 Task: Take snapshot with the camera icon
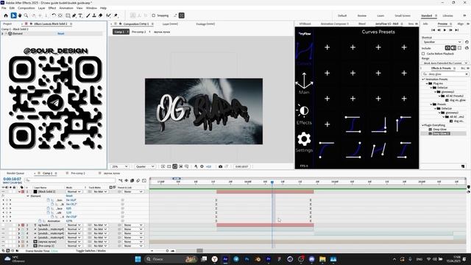pyautogui.click(x=220, y=166)
